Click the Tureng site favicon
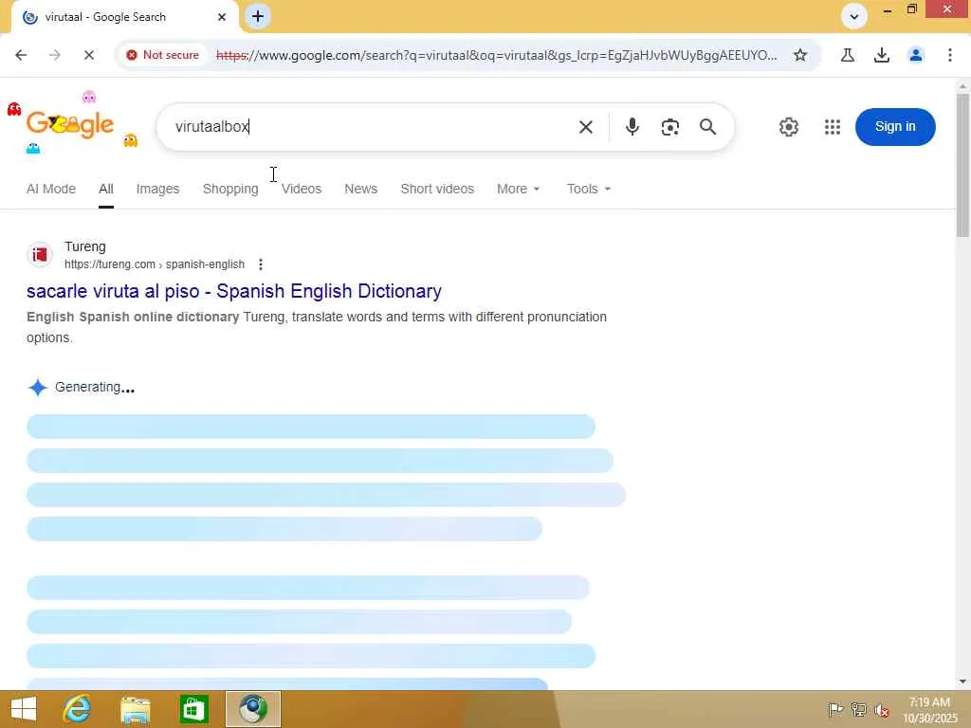Image resolution: width=971 pixels, height=728 pixels. click(40, 254)
